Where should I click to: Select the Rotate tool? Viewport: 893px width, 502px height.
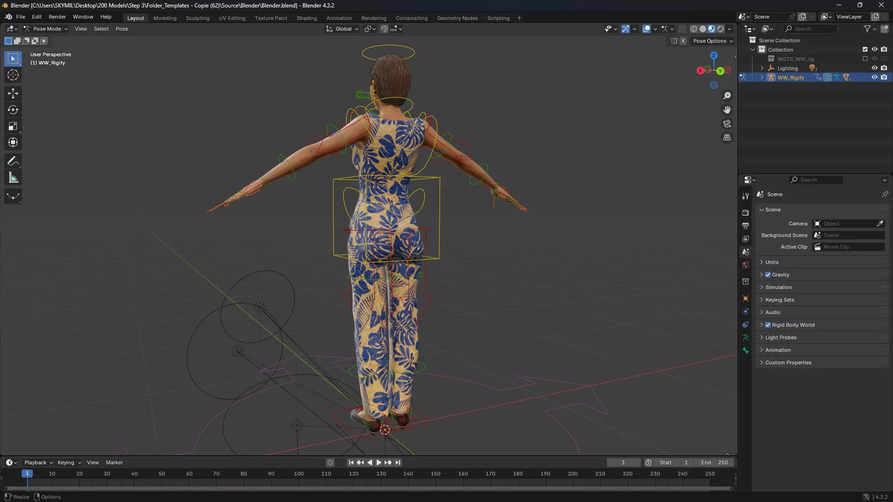point(13,110)
